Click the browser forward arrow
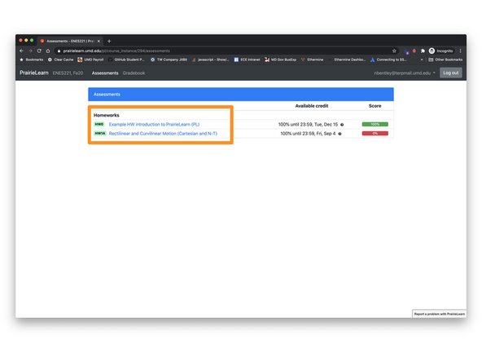 30,51
